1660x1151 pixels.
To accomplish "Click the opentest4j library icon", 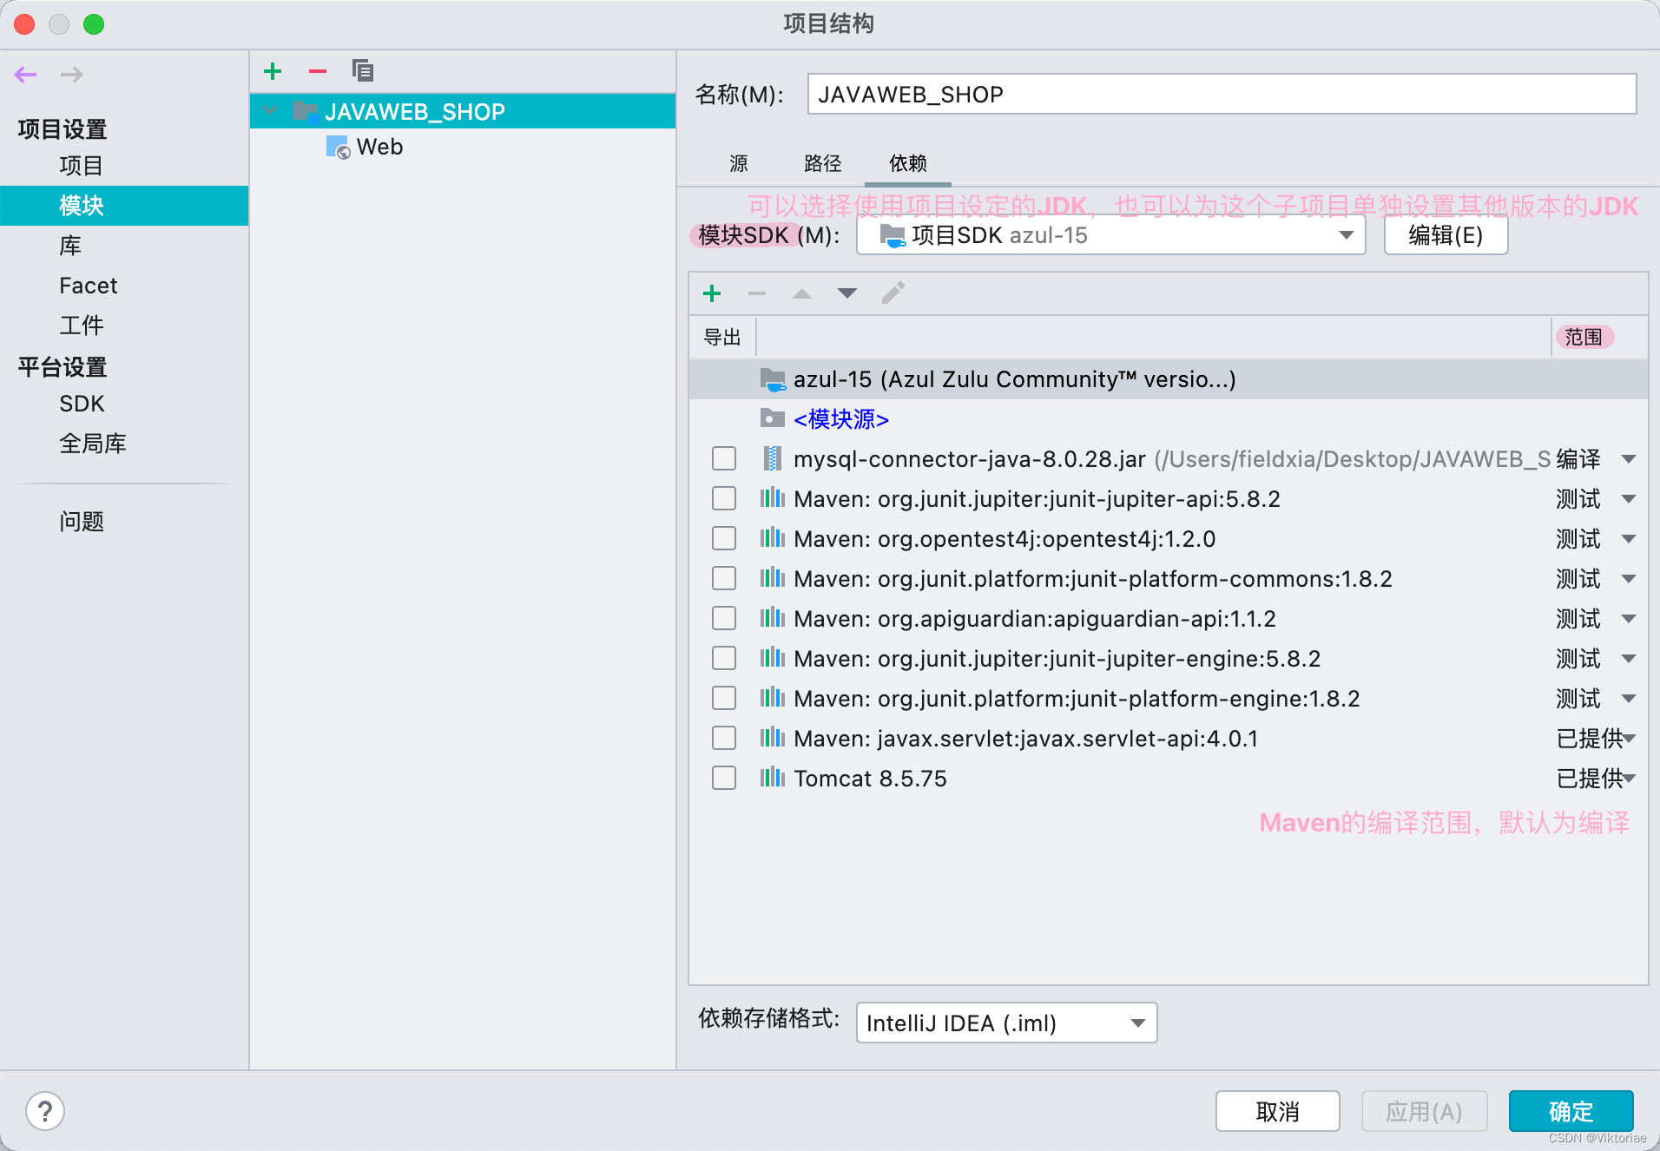I will pyautogui.click(x=773, y=538).
